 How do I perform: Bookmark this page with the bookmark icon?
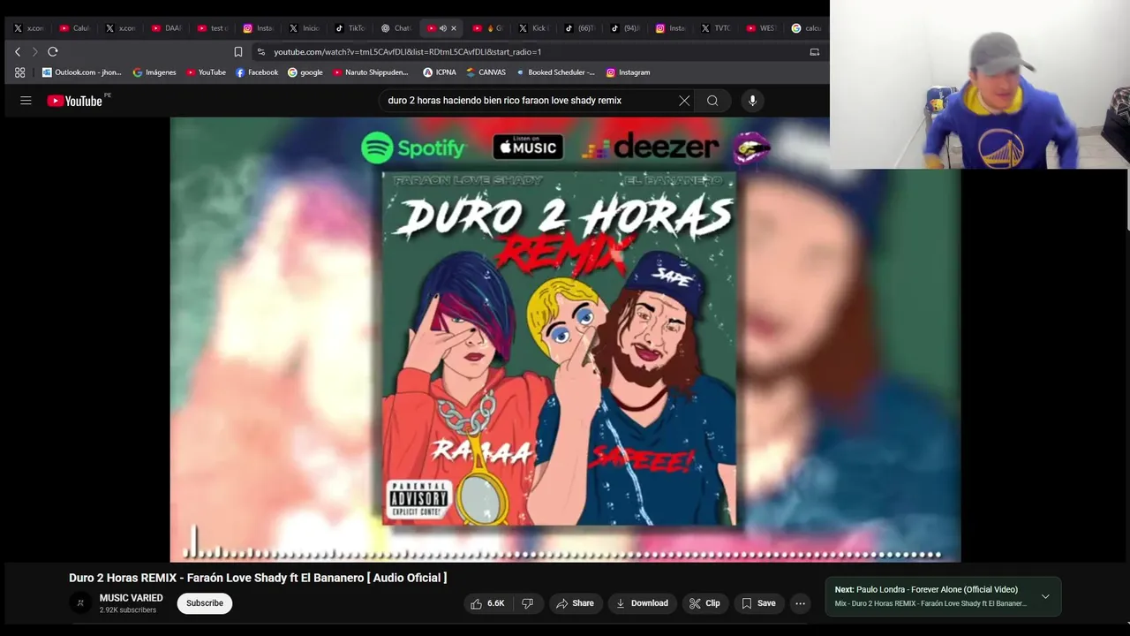[x=238, y=52]
